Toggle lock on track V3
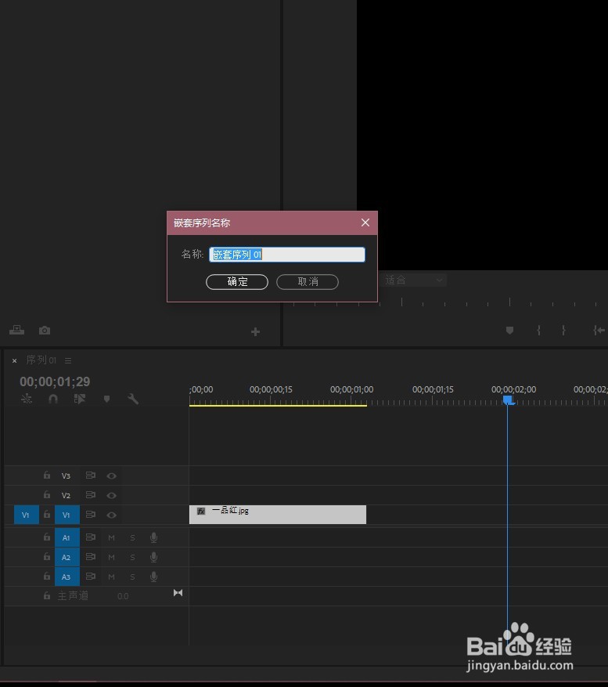This screenshot has height=687, width=608. pyautogui.click(x=47, y=475)
